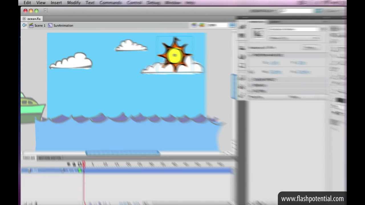
Task: Switch to the Motion Editor tab
Action: (x=50, y=158)
